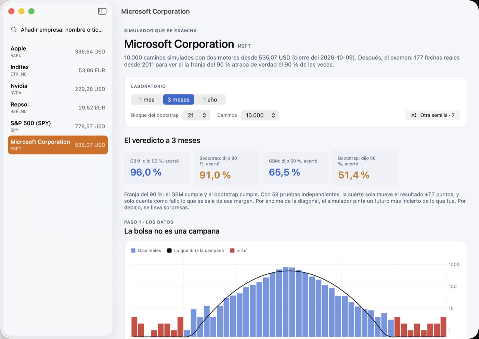Viewport: 479px width, 339px height.
Task: Toggle the sidebar panel icon
Action: tap(102, 11)
